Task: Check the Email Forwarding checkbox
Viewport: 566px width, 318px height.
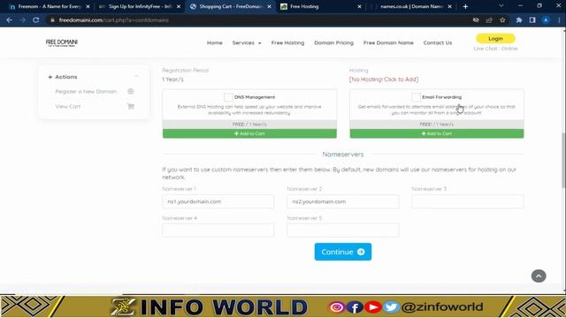Action: 416,97
